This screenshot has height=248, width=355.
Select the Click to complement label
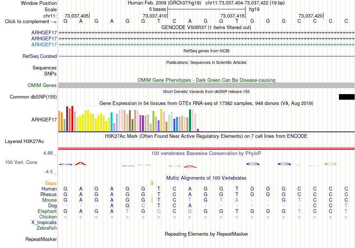[x=31, y=22]
